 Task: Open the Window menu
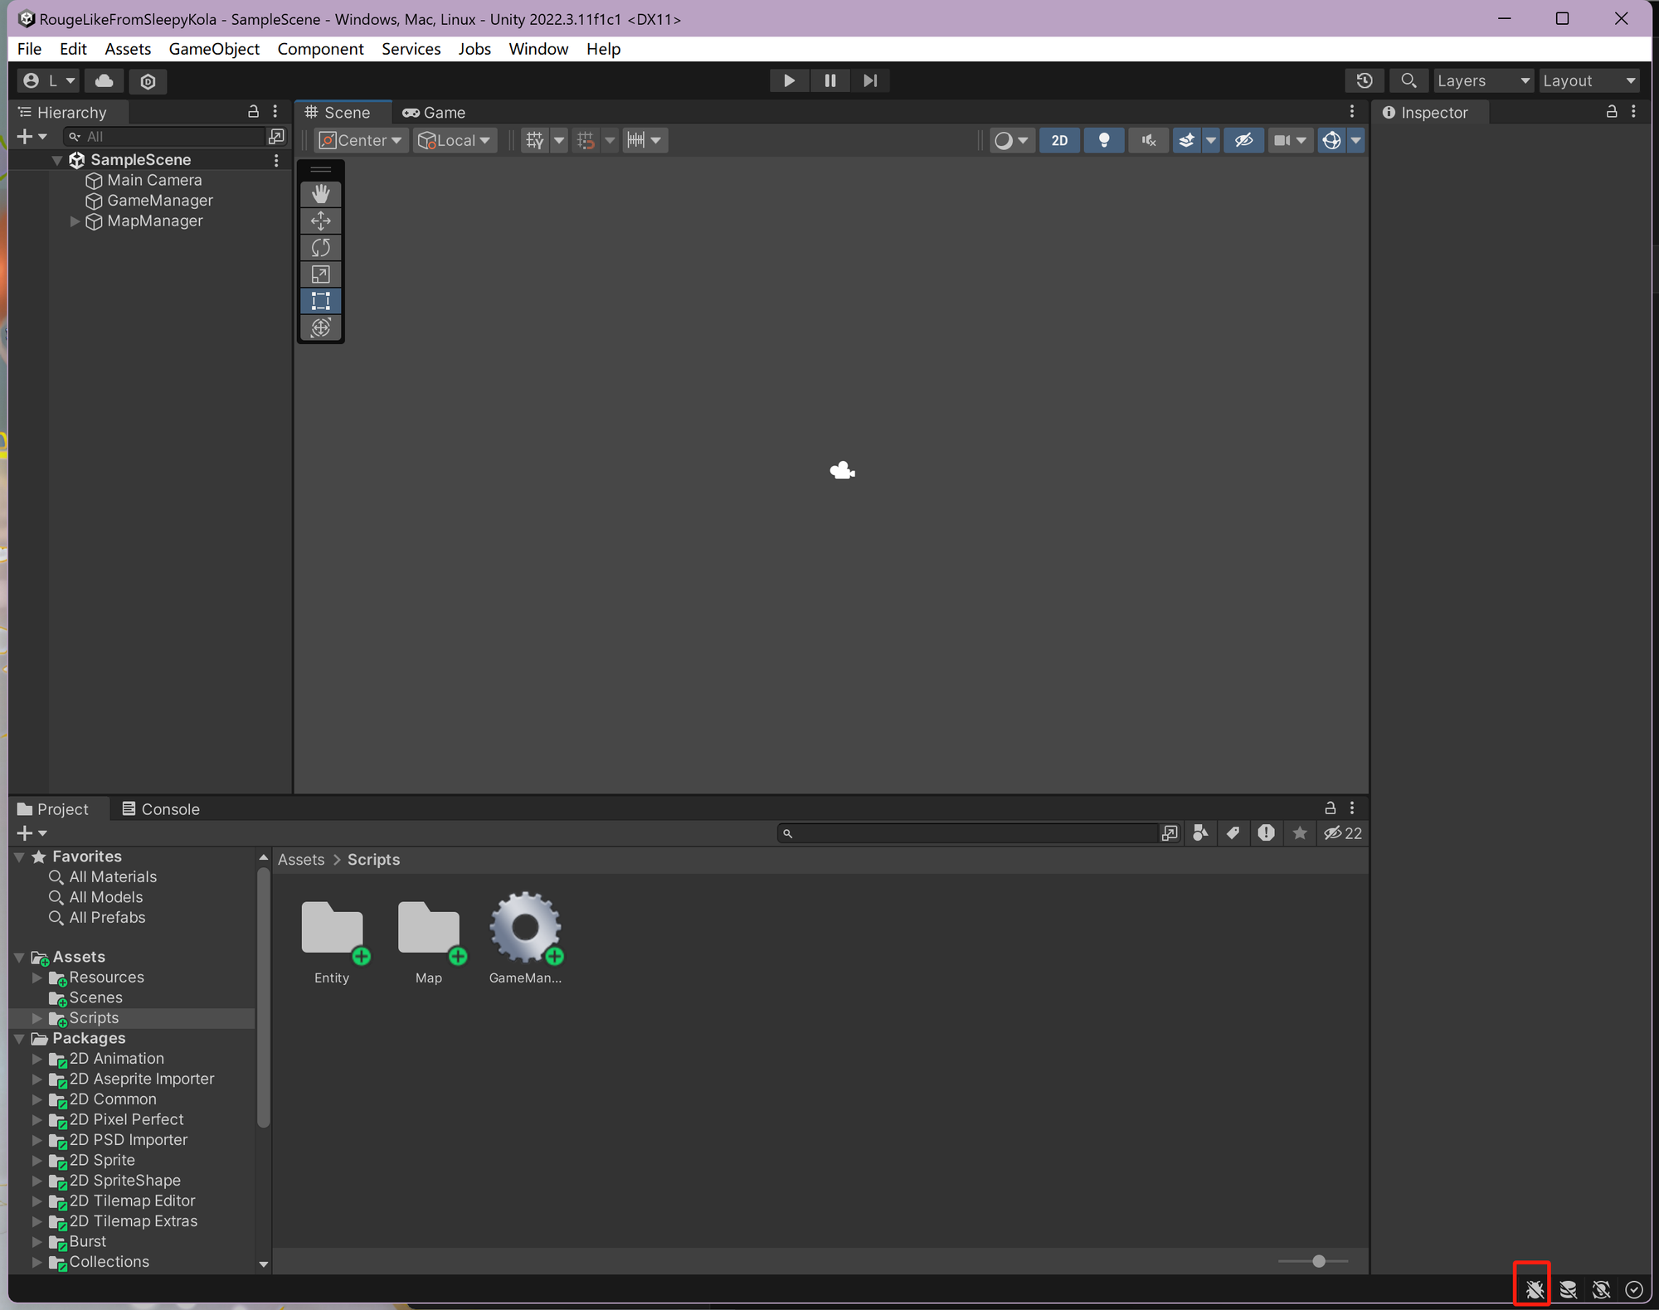click(538, 49)
